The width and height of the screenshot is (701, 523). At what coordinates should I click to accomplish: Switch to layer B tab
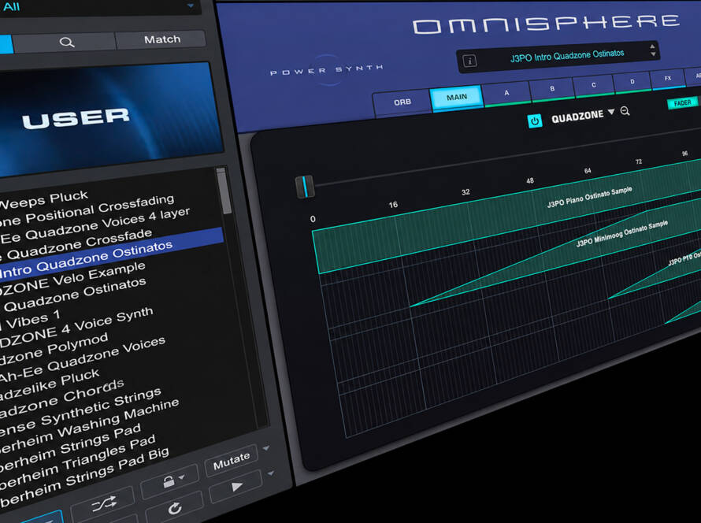(553, 88)
